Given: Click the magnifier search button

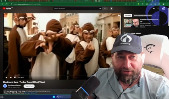Looking at the screenshot, I should coord(105,8).
